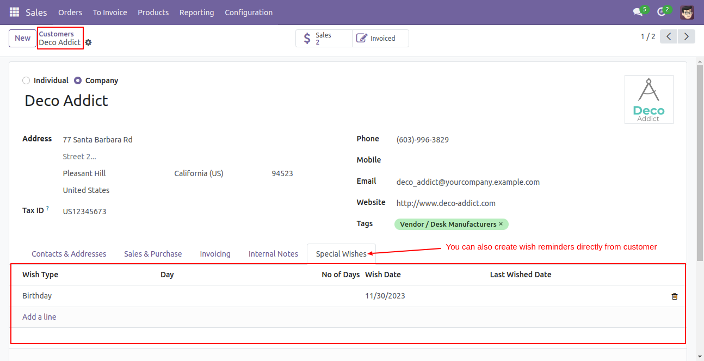704x361 pixels.
Task: Open the activities clock icon
Action: coord(661,12)
